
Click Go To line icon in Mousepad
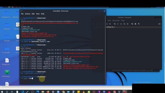tap(139, 24)
